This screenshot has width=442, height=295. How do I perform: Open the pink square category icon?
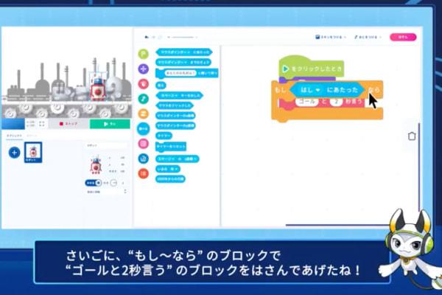(143, 144)
